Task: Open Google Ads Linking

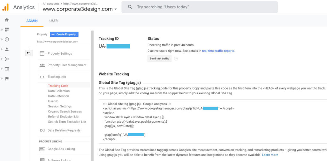Action: coord(61,149)
